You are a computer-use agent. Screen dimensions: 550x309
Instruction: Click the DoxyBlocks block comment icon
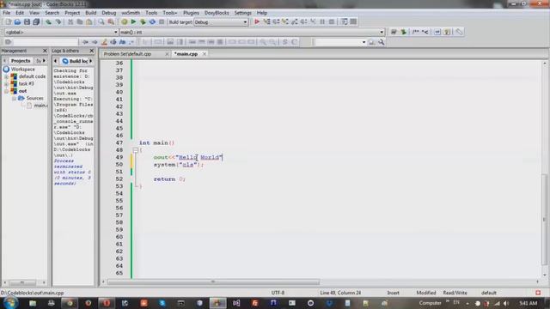click(416, 32)
